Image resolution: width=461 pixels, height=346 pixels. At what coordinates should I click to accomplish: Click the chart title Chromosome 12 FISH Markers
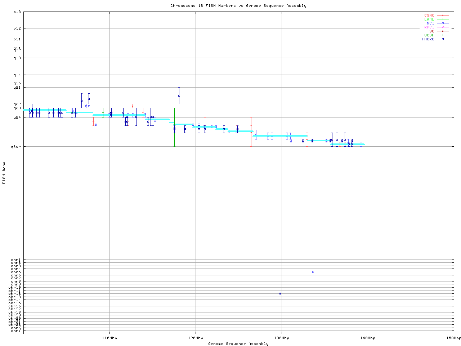click(x=238, y=6)
